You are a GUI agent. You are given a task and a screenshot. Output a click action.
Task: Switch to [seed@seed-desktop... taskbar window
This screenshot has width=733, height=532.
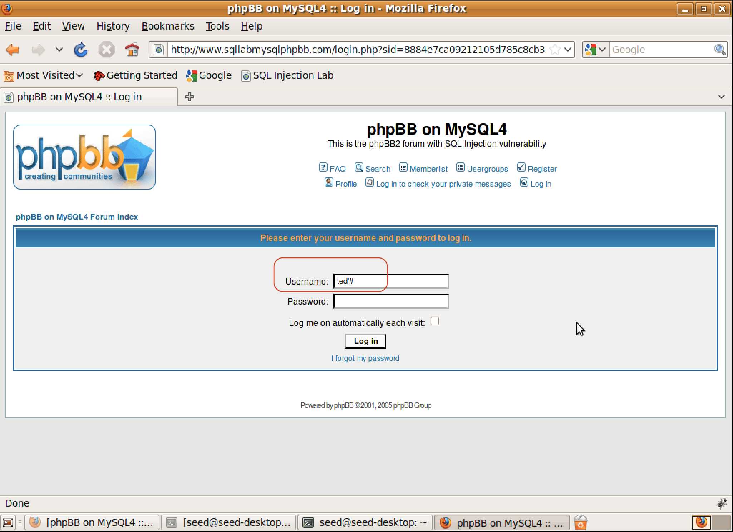click(x=228, y=523)
